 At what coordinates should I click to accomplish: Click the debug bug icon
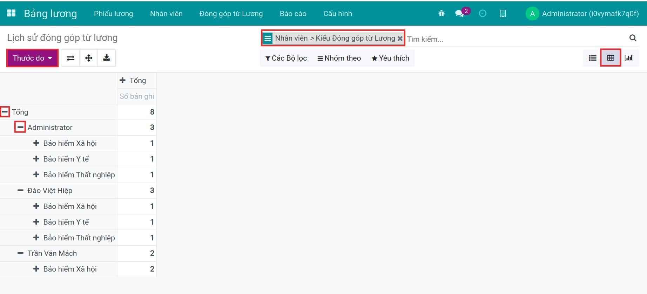coord(441,14)
